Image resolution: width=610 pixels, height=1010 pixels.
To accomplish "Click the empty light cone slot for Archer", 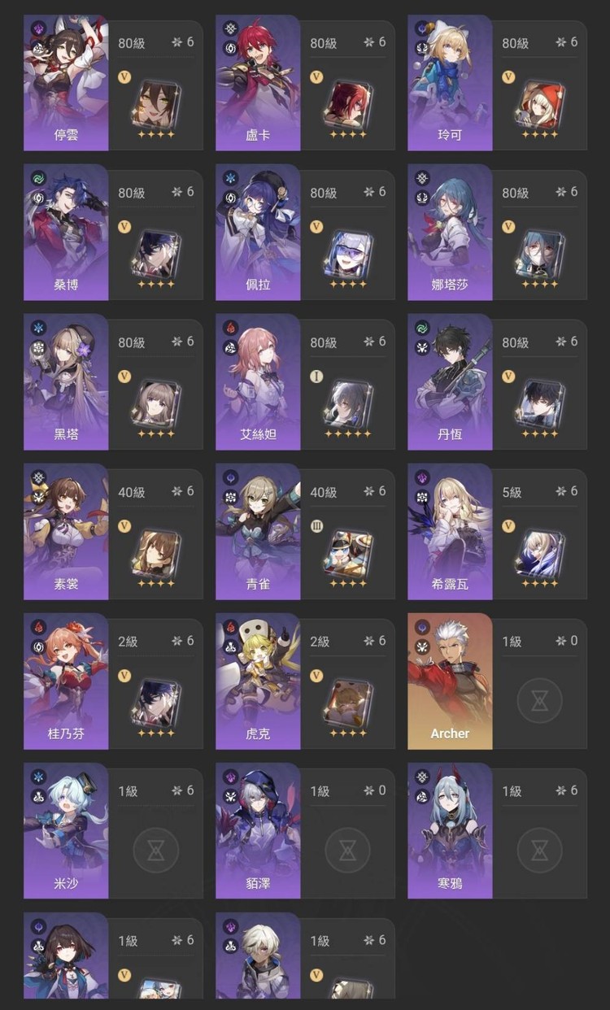I will [539, 700].
